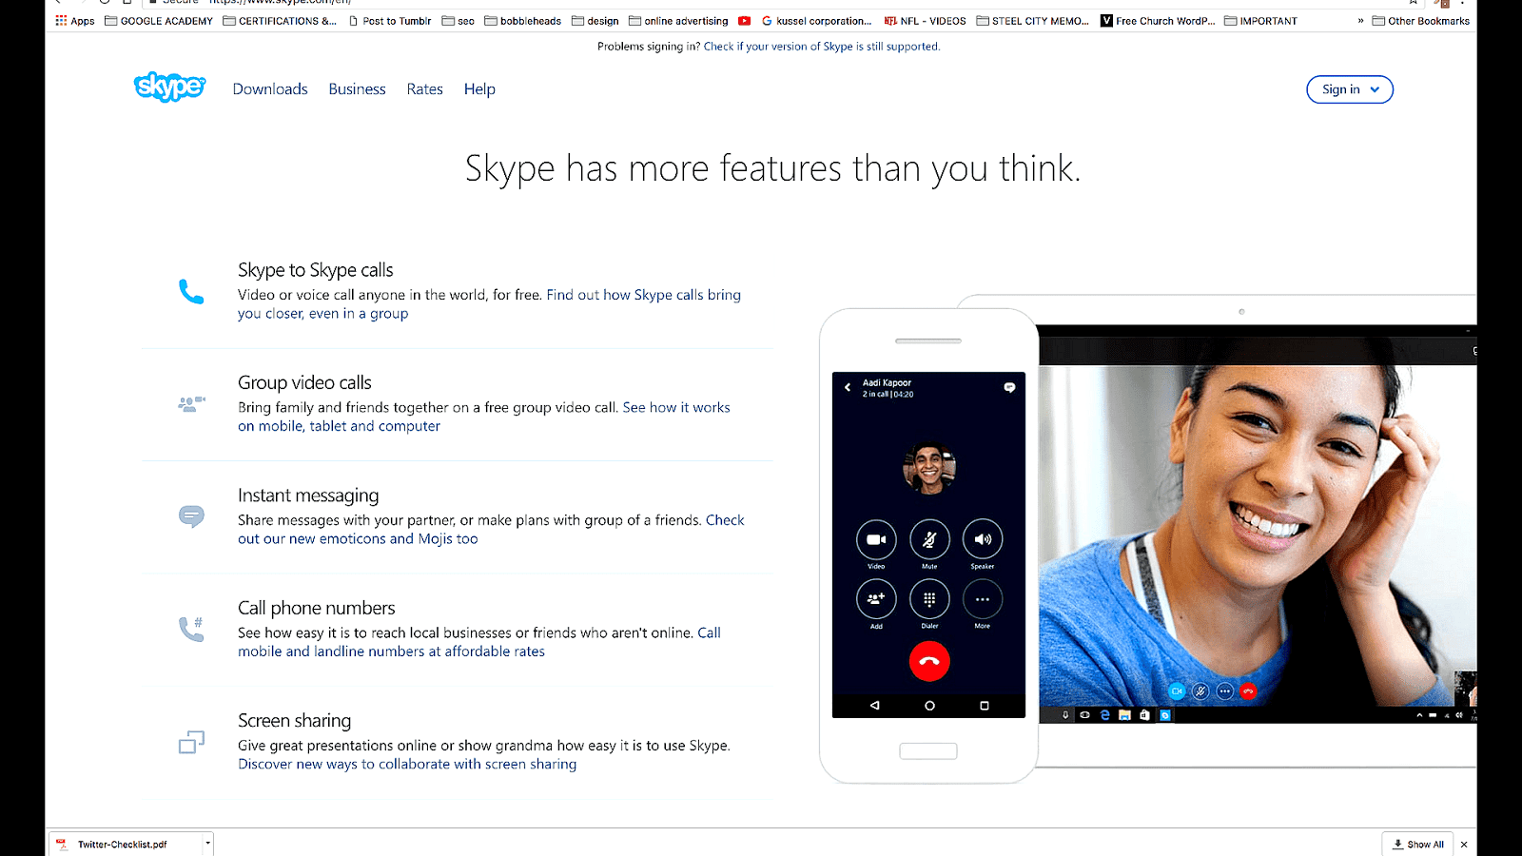Click the Skype logo
This screenshot has width=1522, height=856.
[169, 88]
